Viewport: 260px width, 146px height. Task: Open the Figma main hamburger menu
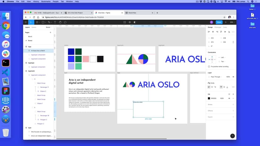pos(26,22)
